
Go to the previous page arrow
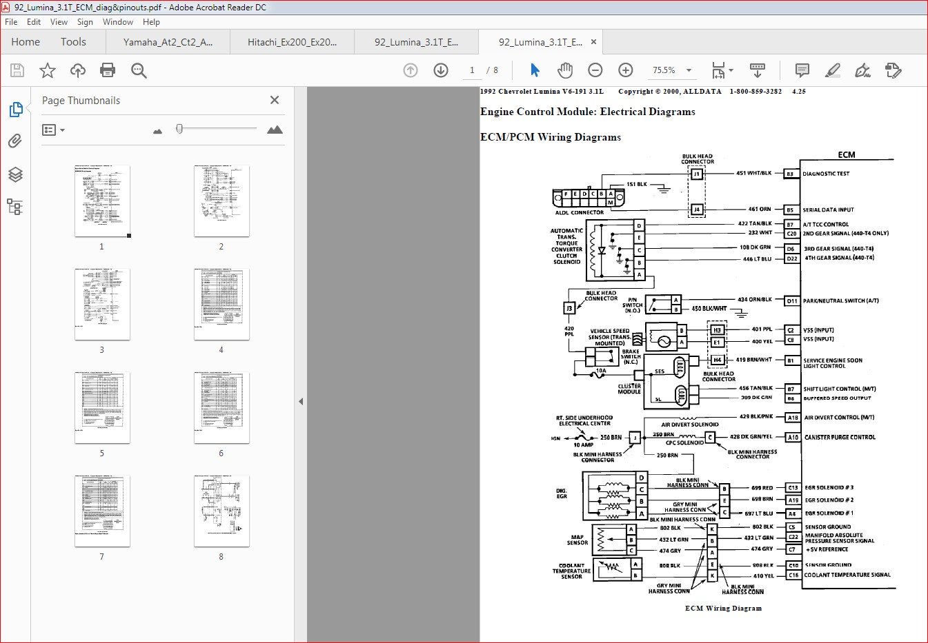pos(411,70)
